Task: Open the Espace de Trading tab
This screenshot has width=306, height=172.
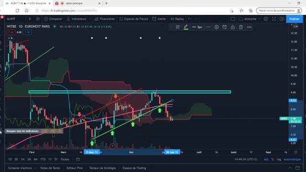Action: click(134, 168)
